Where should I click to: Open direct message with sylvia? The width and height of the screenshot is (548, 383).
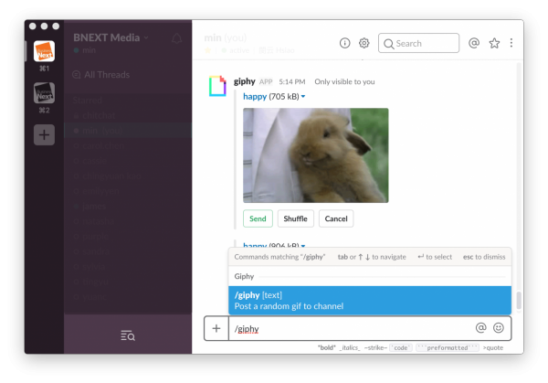click(x=94, y=267)
